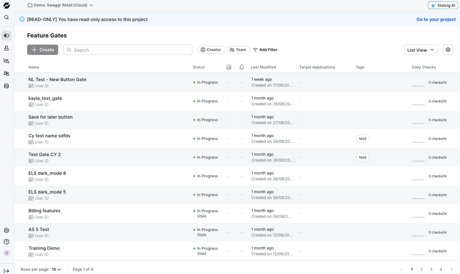
Task: Open Data from the sidebar database icon
Action: pos(6,86)
